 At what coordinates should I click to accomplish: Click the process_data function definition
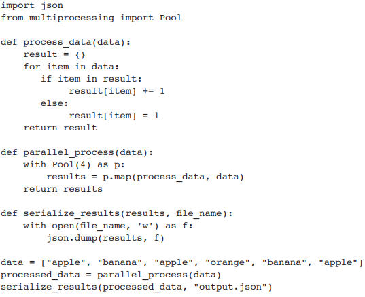65,42
